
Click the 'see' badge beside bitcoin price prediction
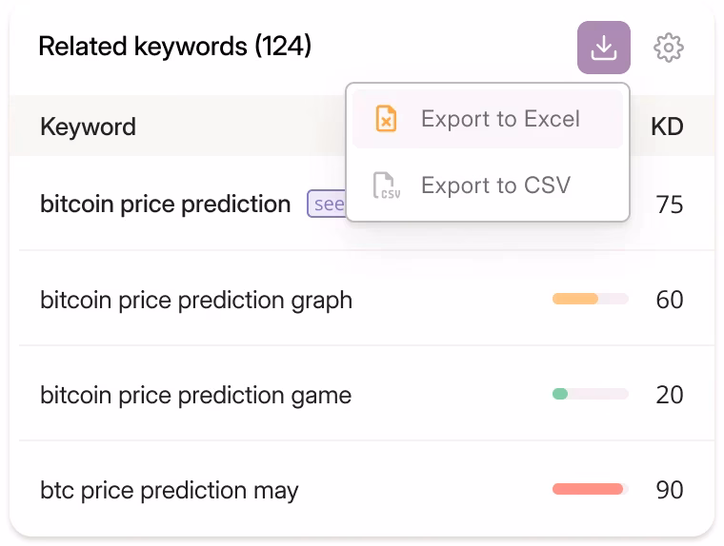327,204
